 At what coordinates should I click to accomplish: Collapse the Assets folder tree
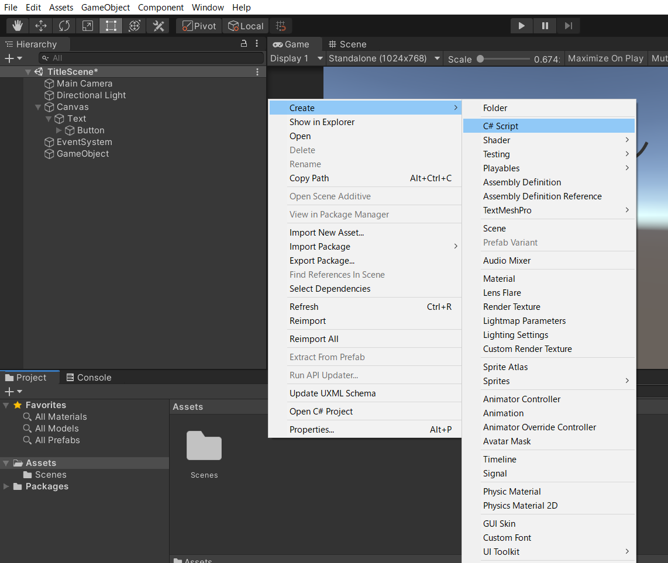coord(6,463)
